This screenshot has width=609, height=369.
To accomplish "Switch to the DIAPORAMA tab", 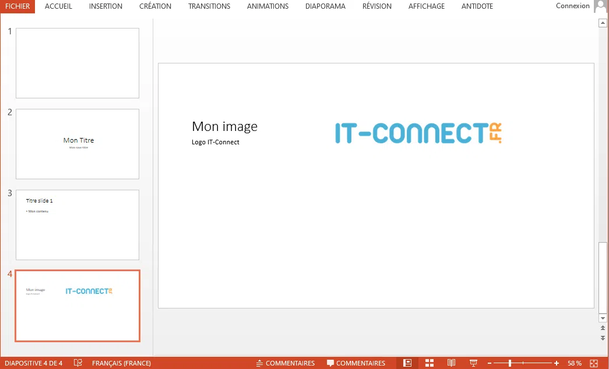I will coord(325,6).
